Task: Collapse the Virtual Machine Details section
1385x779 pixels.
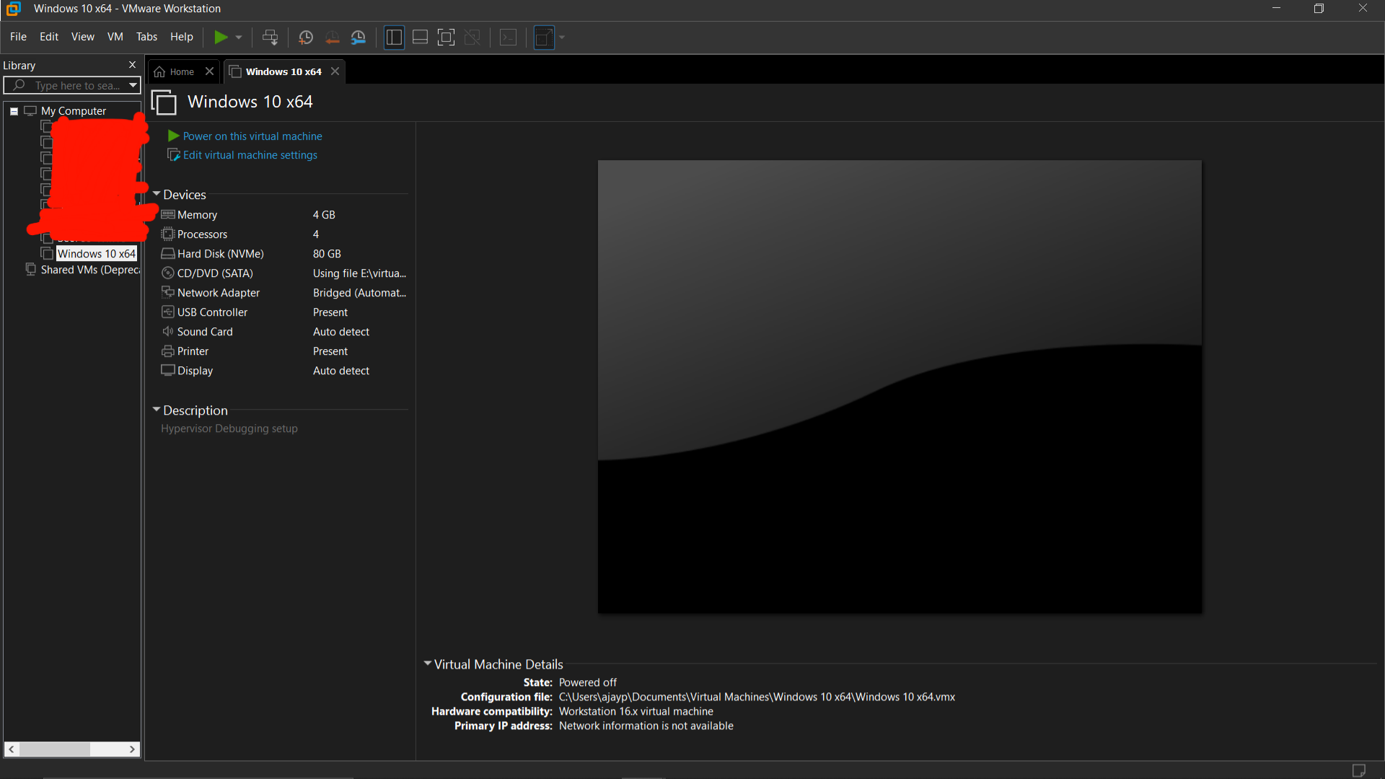Action: pos(428,664)
